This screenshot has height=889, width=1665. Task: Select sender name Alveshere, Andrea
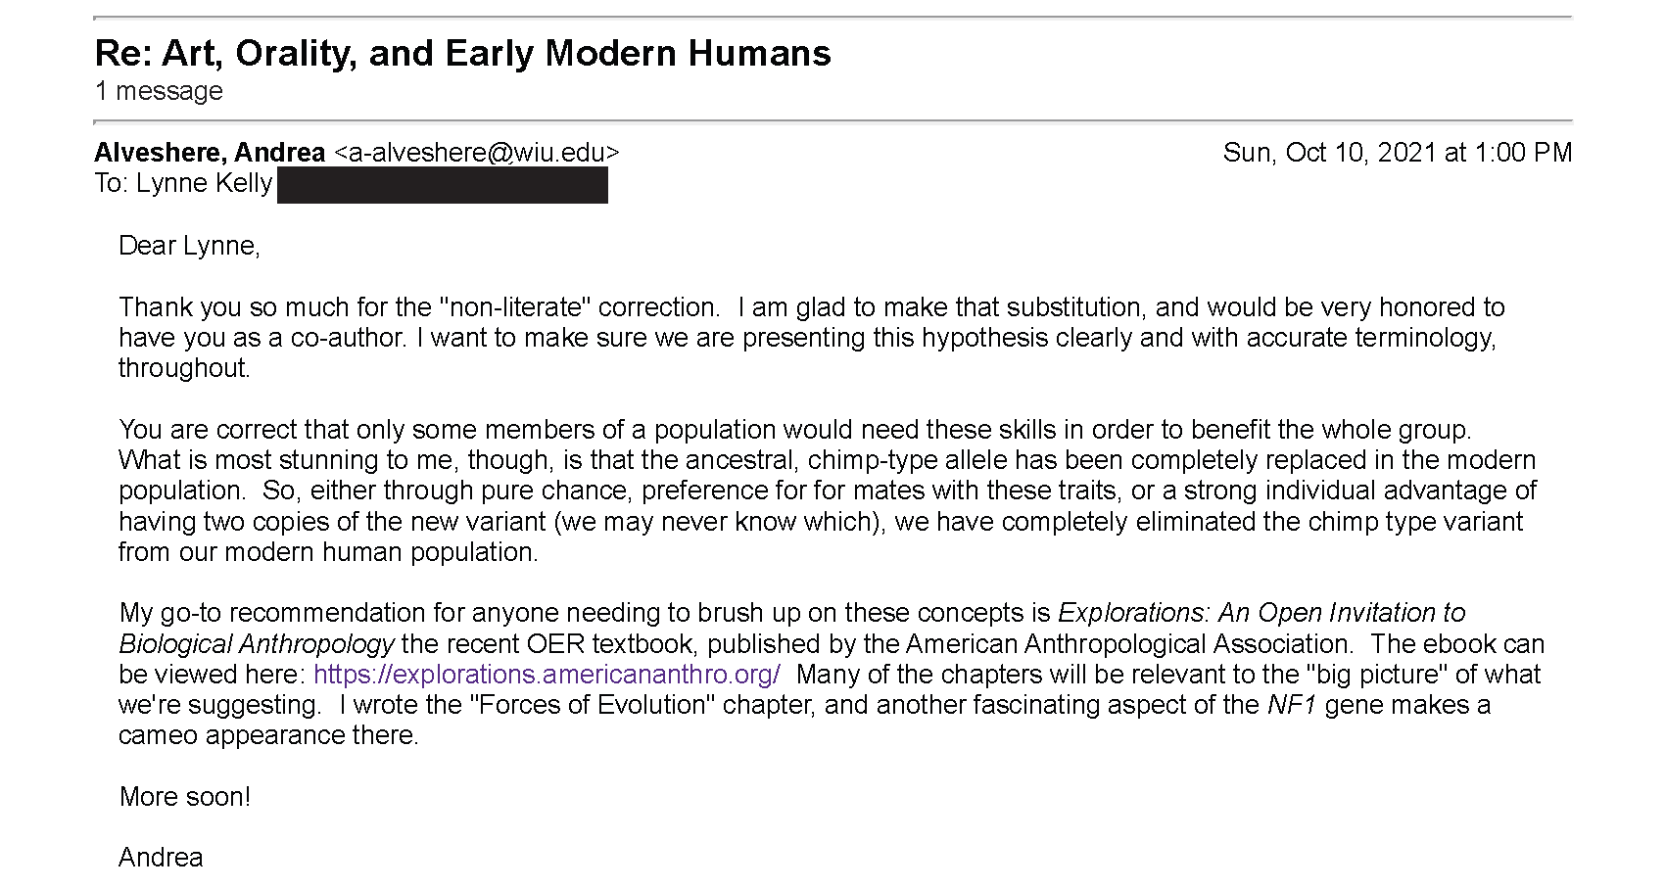(210, 153)
